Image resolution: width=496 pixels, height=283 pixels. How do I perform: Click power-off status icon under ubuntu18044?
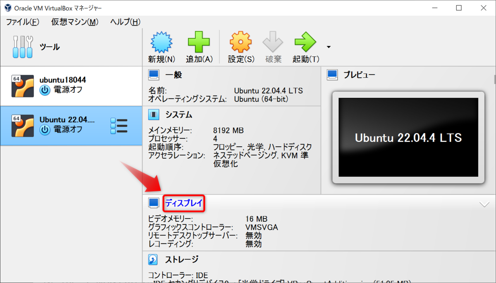tap(45, 90)
